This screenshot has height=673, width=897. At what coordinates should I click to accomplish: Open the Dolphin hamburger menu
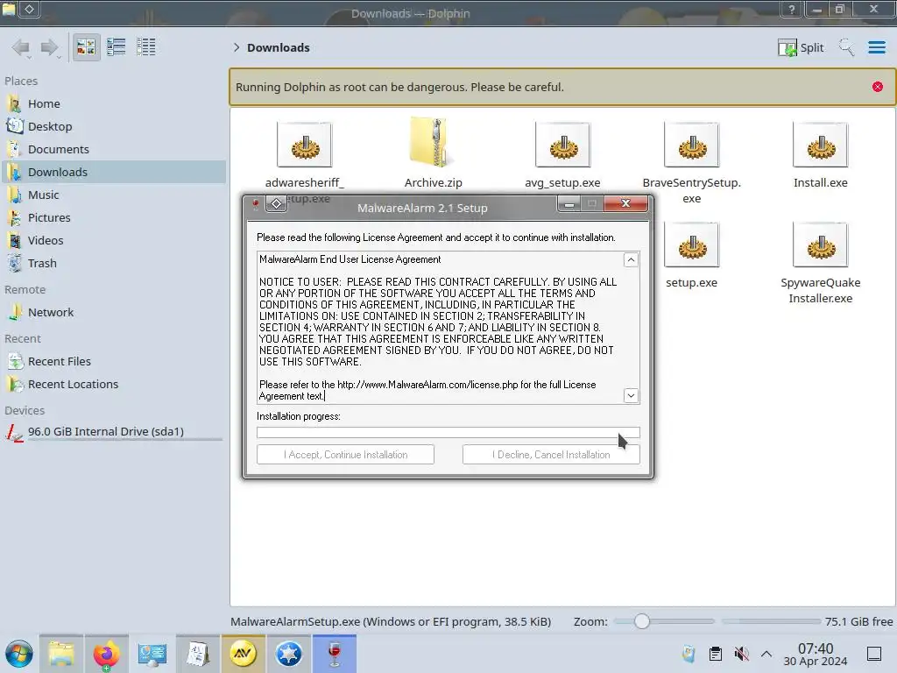876,47
